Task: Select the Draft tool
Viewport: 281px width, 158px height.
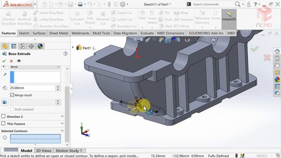Action: (166, 19)
